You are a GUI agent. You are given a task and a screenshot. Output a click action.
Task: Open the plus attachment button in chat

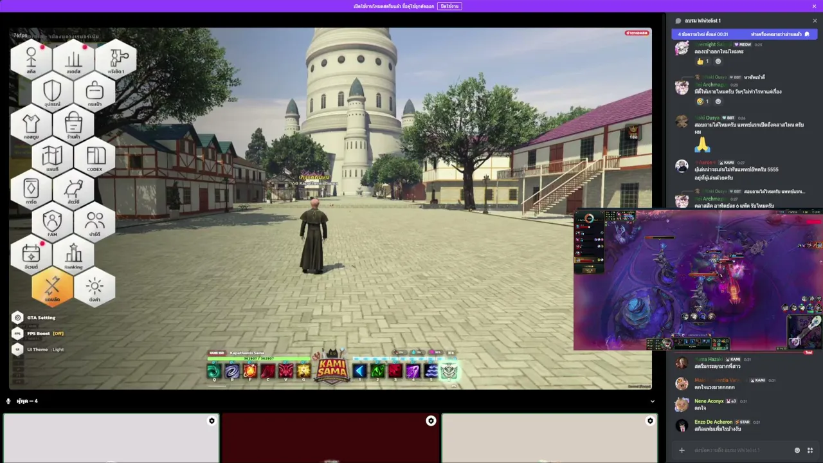point(682,450)
